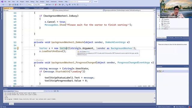This screenshot has height=108, width=192.
Task: Switch to the Program.cs tab
Action: [x=17, y=8]
